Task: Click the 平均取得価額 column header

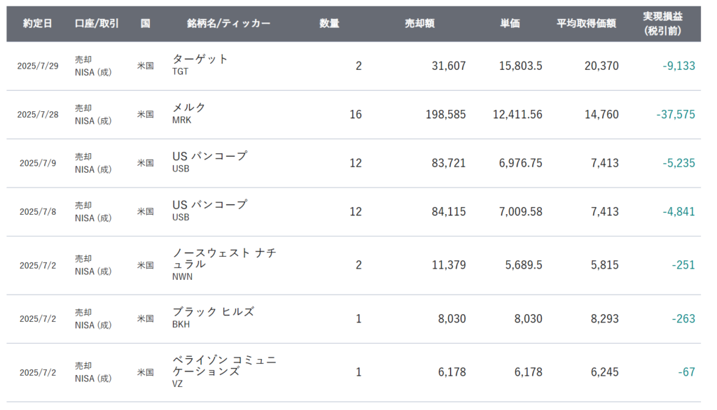Action: [x=586, y=23]
